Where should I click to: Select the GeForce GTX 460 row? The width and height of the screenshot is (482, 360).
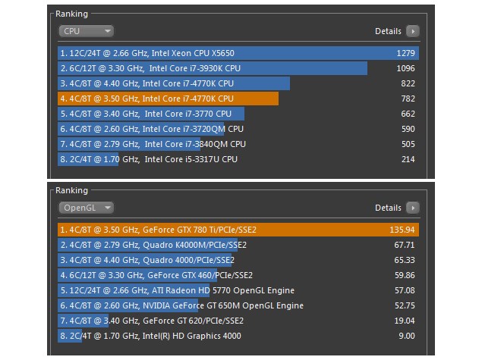(238, 275)
